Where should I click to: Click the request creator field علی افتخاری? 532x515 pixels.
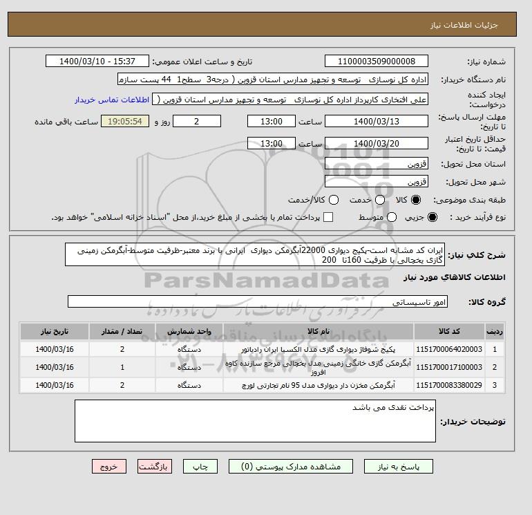[290, 100]
